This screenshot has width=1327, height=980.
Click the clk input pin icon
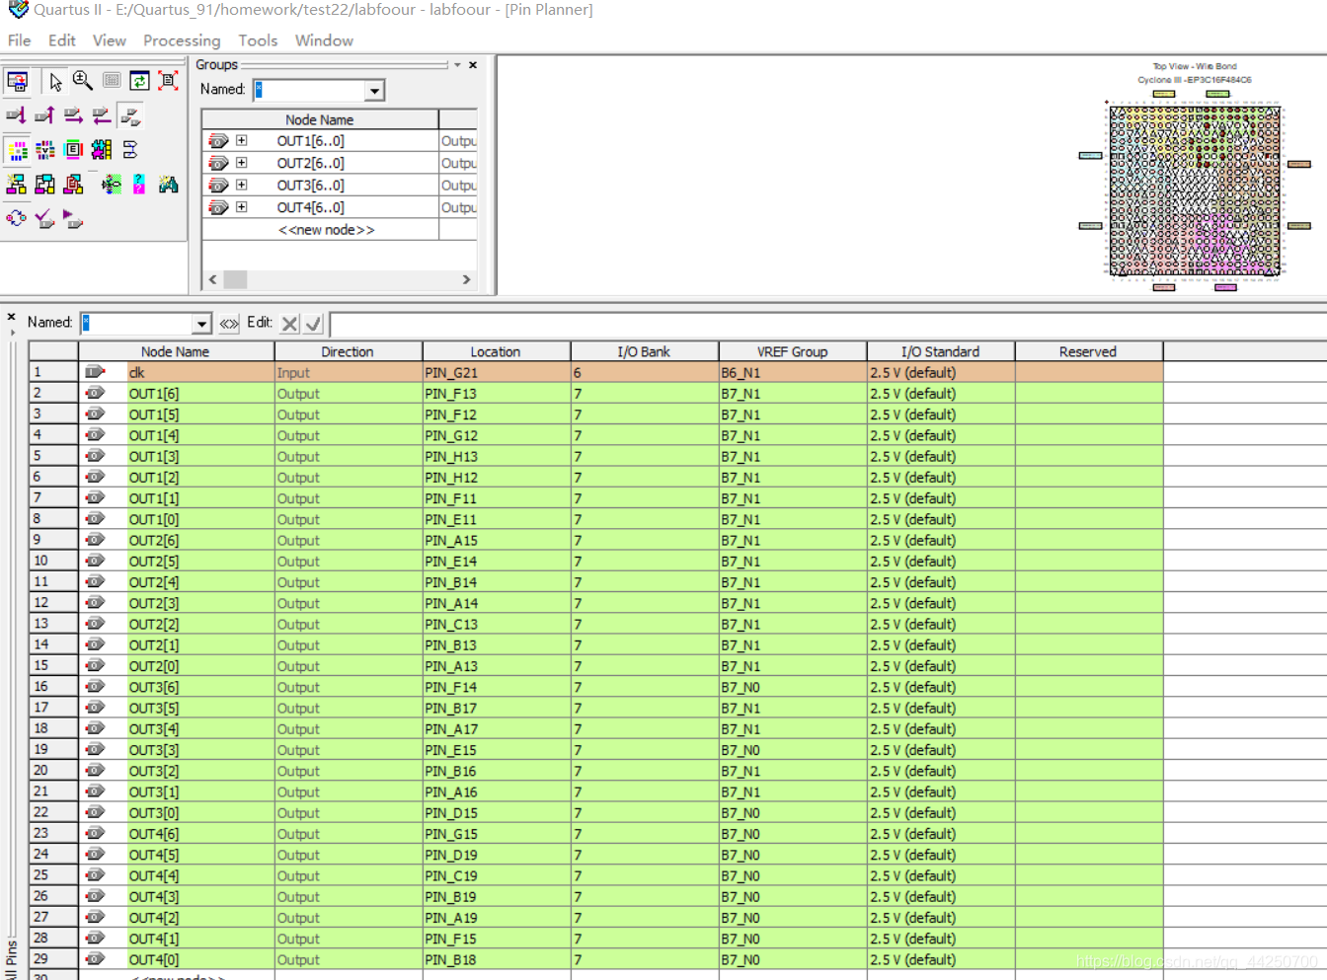tap(95, 372)
